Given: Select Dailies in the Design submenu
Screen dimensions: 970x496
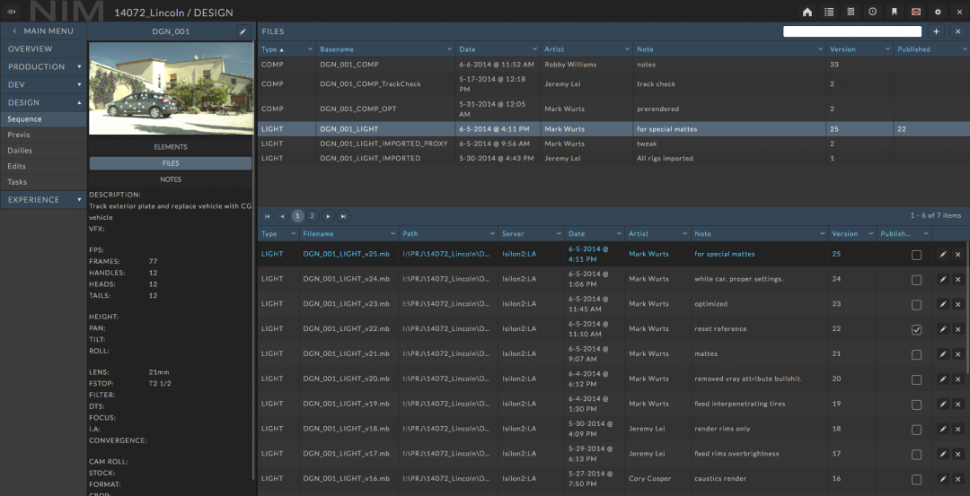Looking at the screenshot, I should [x=20, y=151].
